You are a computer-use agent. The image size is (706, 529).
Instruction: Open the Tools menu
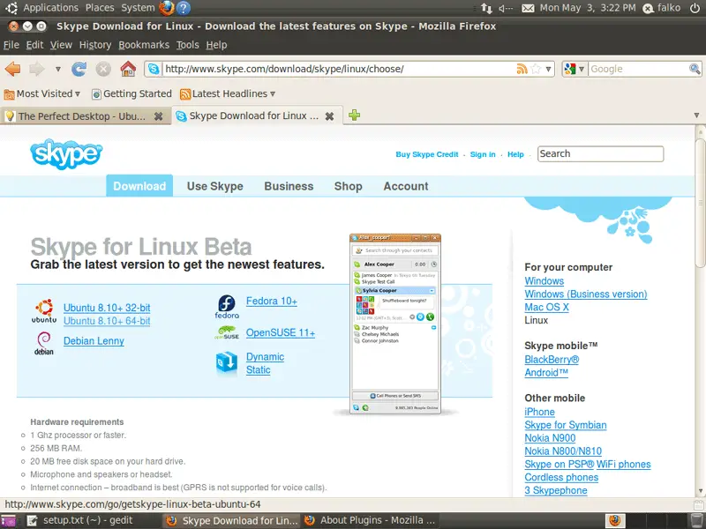point(187,45)
